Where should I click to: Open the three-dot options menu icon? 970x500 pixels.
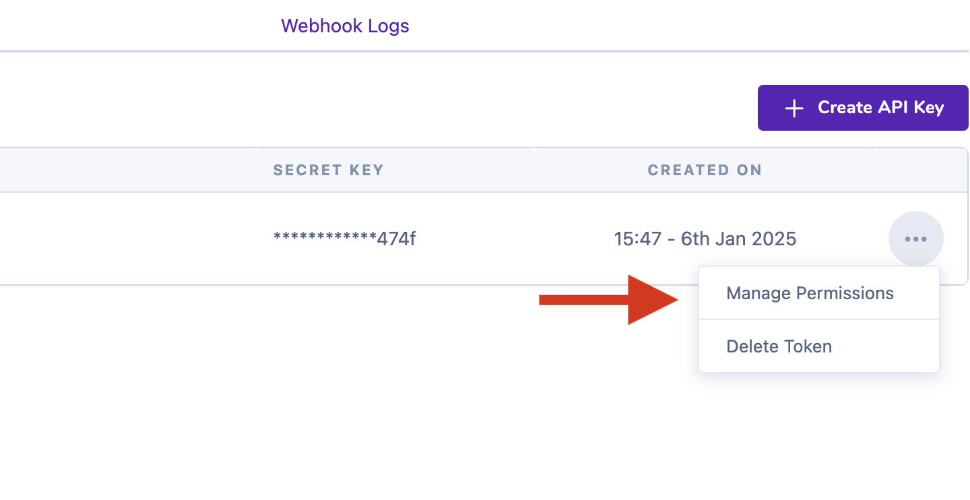tap(916, 239)
